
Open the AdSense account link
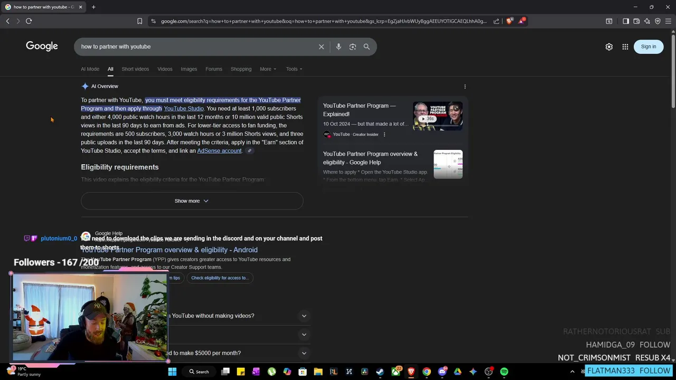coord(219,151)
